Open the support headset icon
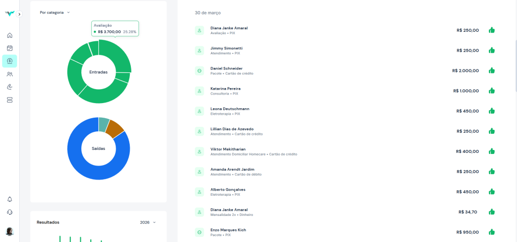 10,212
